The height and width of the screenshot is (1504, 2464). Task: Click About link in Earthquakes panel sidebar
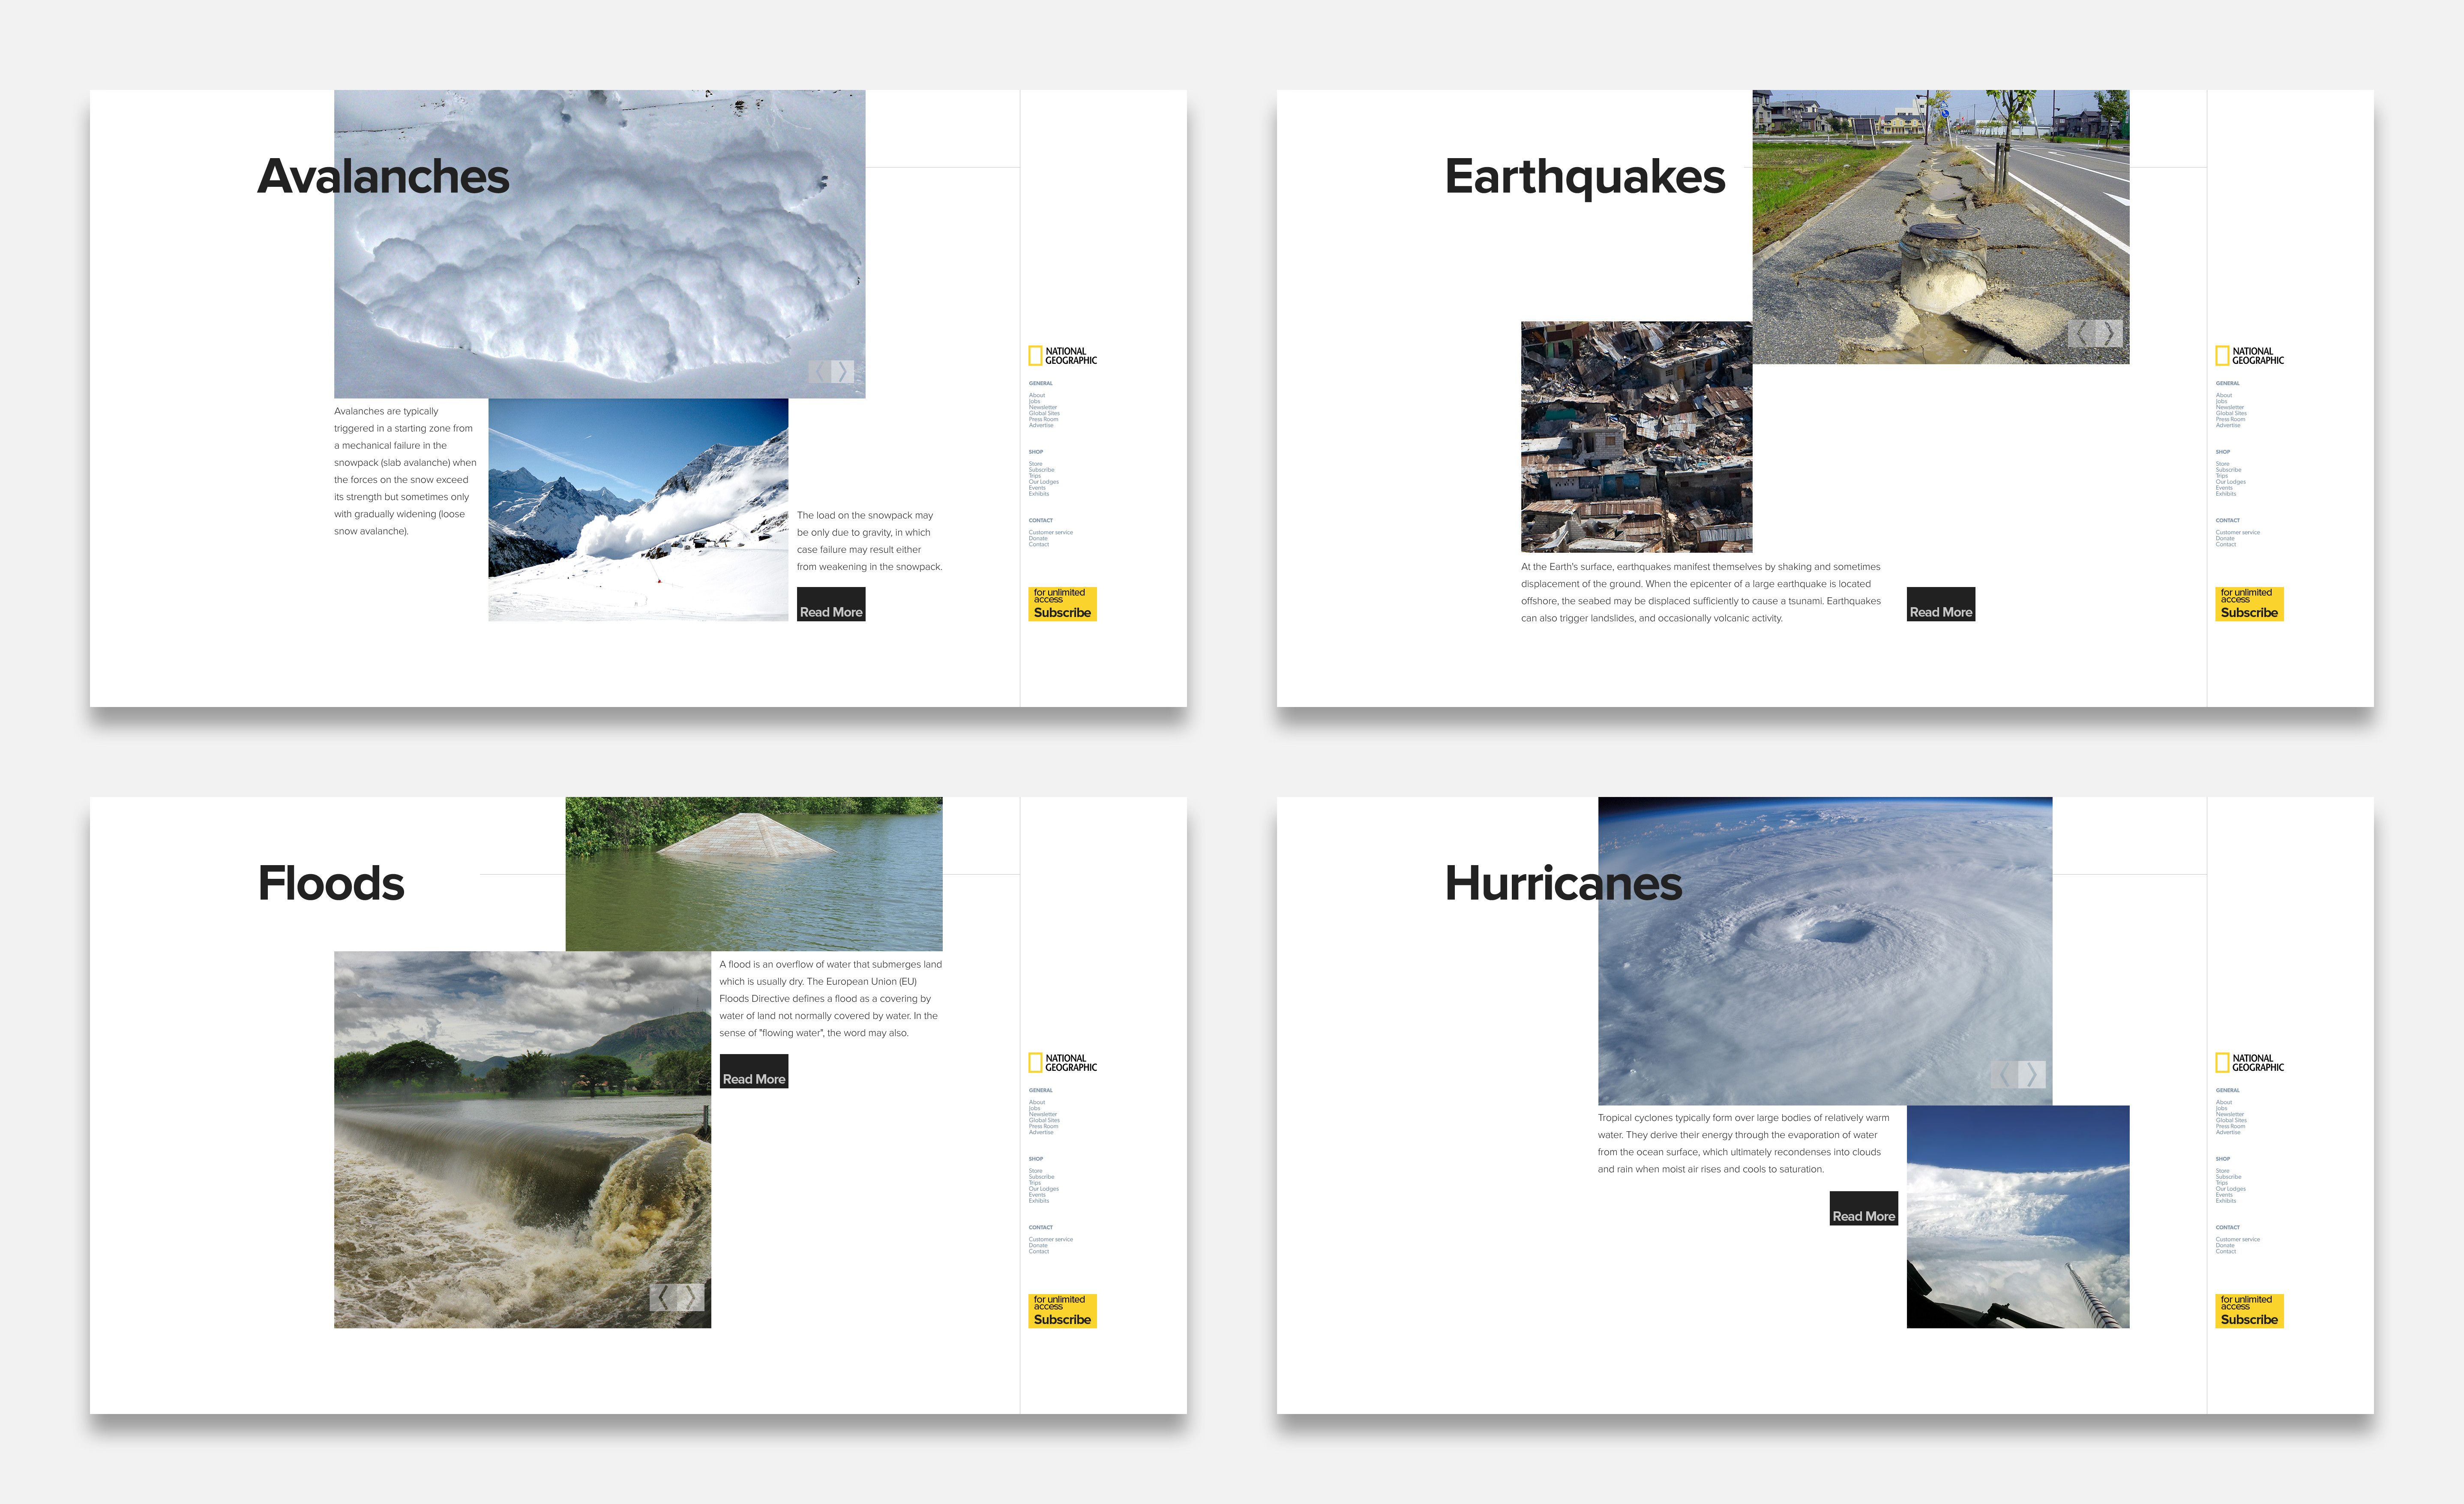coord(2224,395)
